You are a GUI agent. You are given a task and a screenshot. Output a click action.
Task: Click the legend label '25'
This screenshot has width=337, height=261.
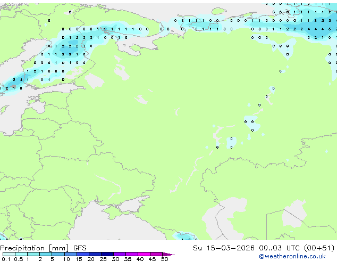click(x=103, y=259)
